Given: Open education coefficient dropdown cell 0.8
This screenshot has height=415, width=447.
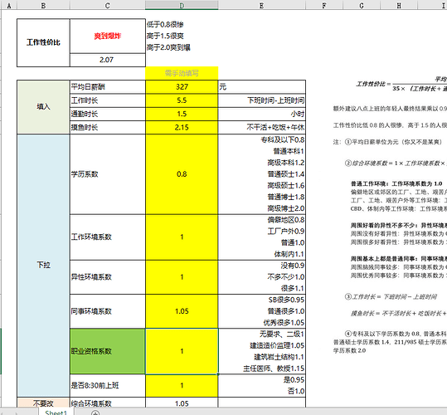Looking at the screenshot, I should pos(182,174).
